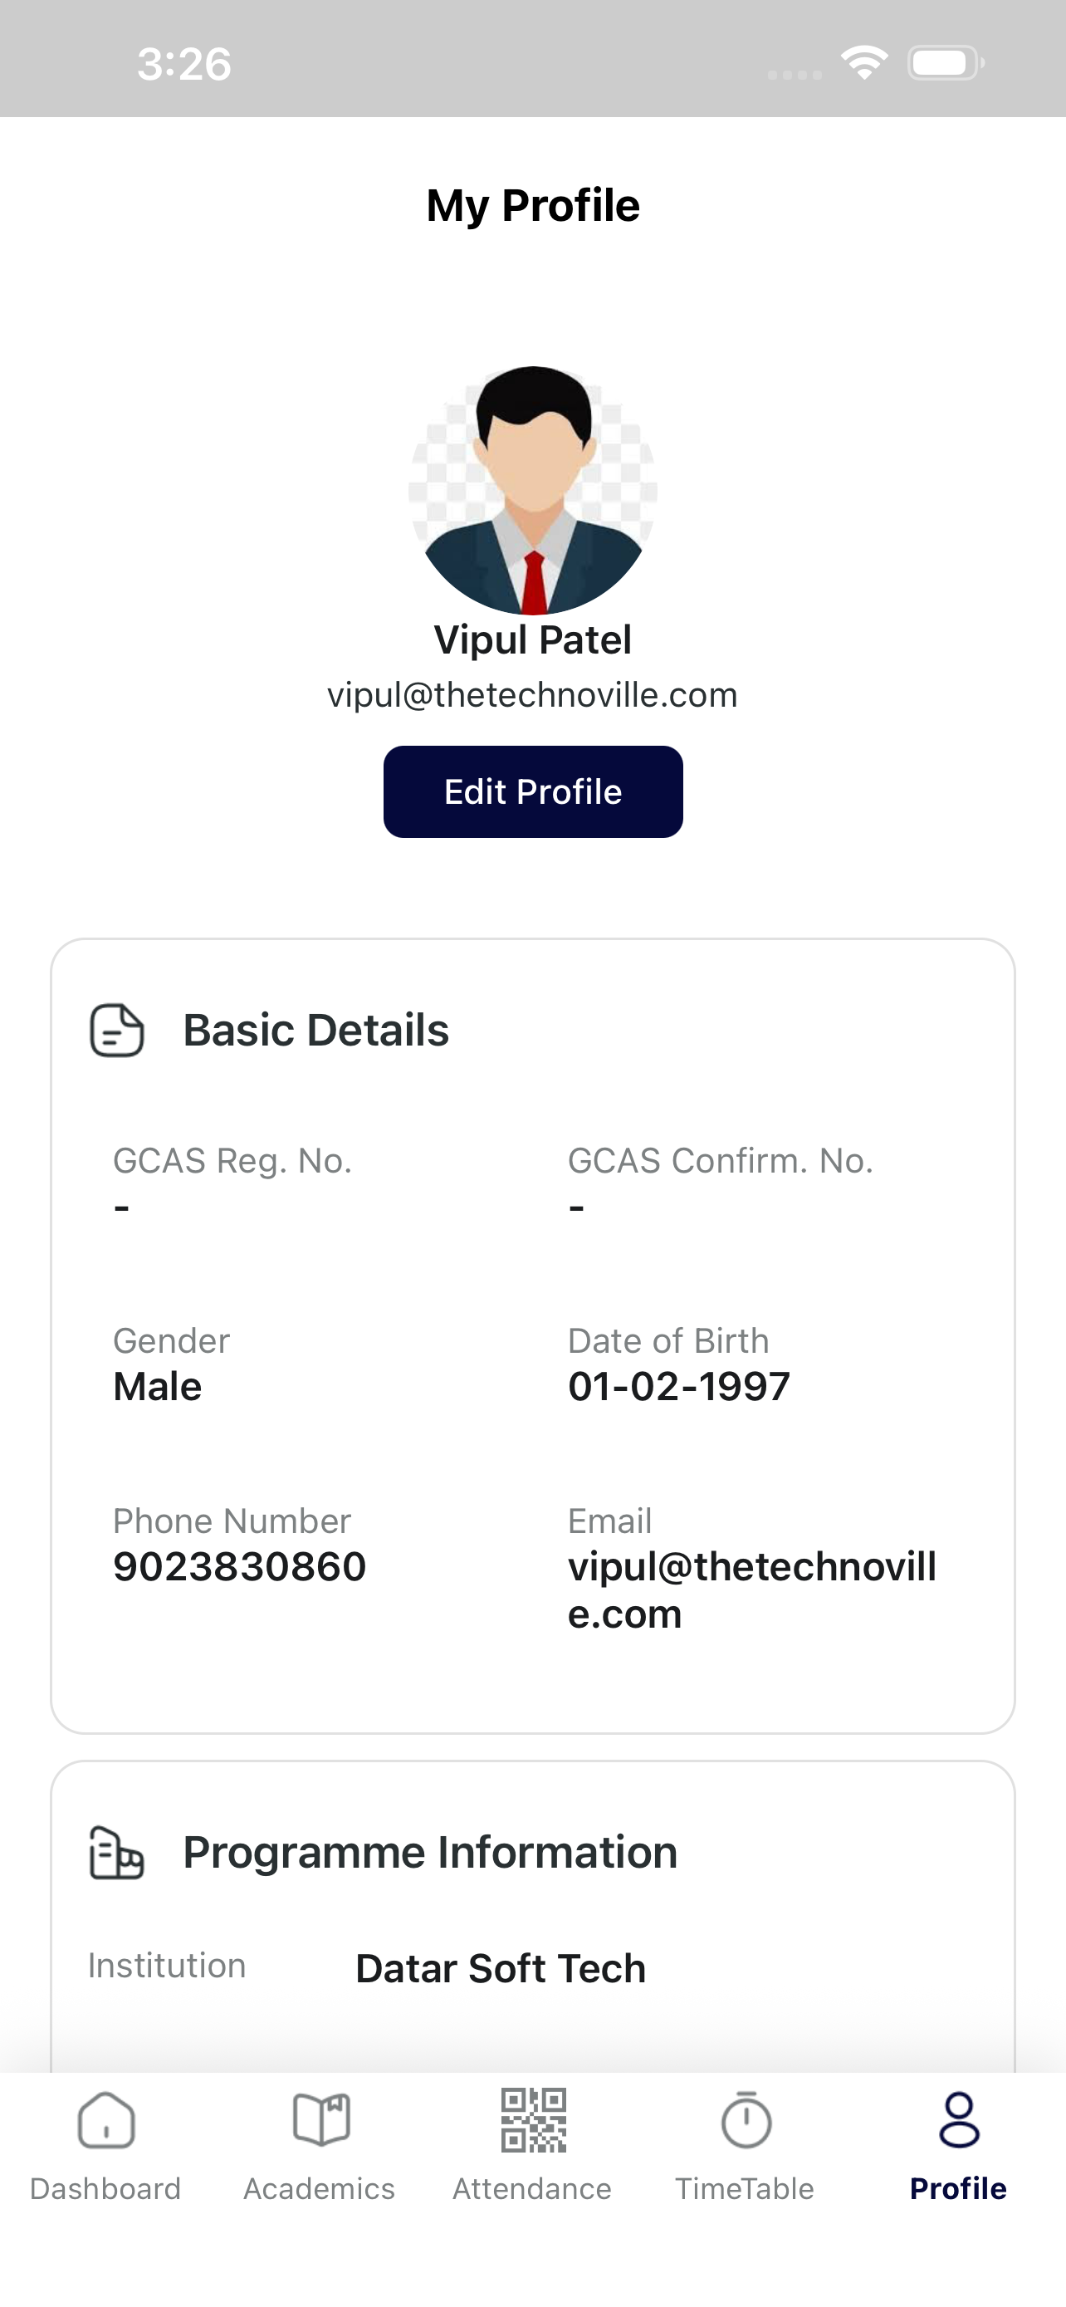Tap the Profile person icon

click(959, 2120)
